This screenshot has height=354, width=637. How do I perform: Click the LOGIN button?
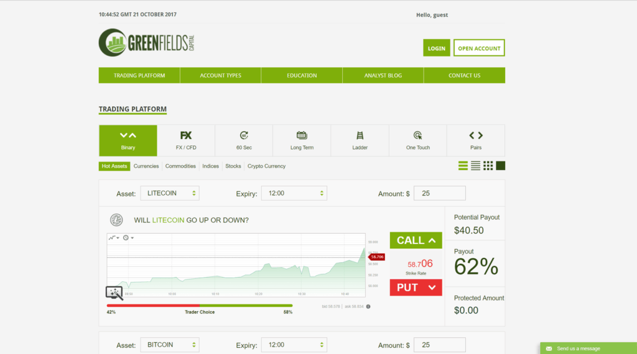[436, 48]
